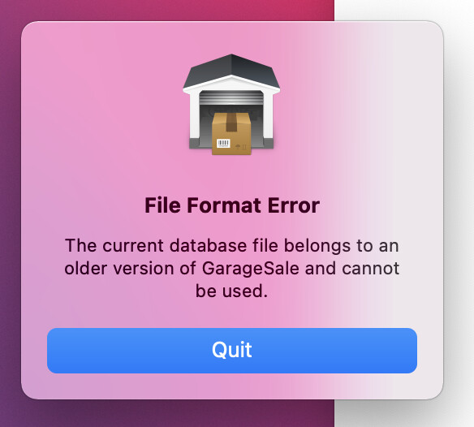Viewport: 474px width, 427px height.
Task: Click the left white garage wall
Action: tap(195, 118)
